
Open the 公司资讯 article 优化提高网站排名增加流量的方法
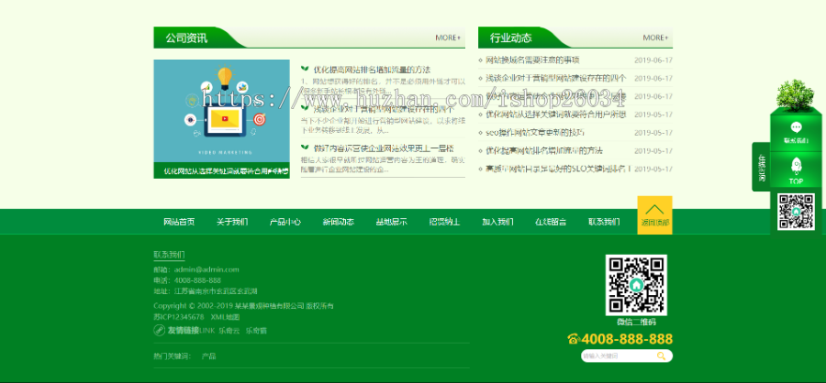[372, 70]
